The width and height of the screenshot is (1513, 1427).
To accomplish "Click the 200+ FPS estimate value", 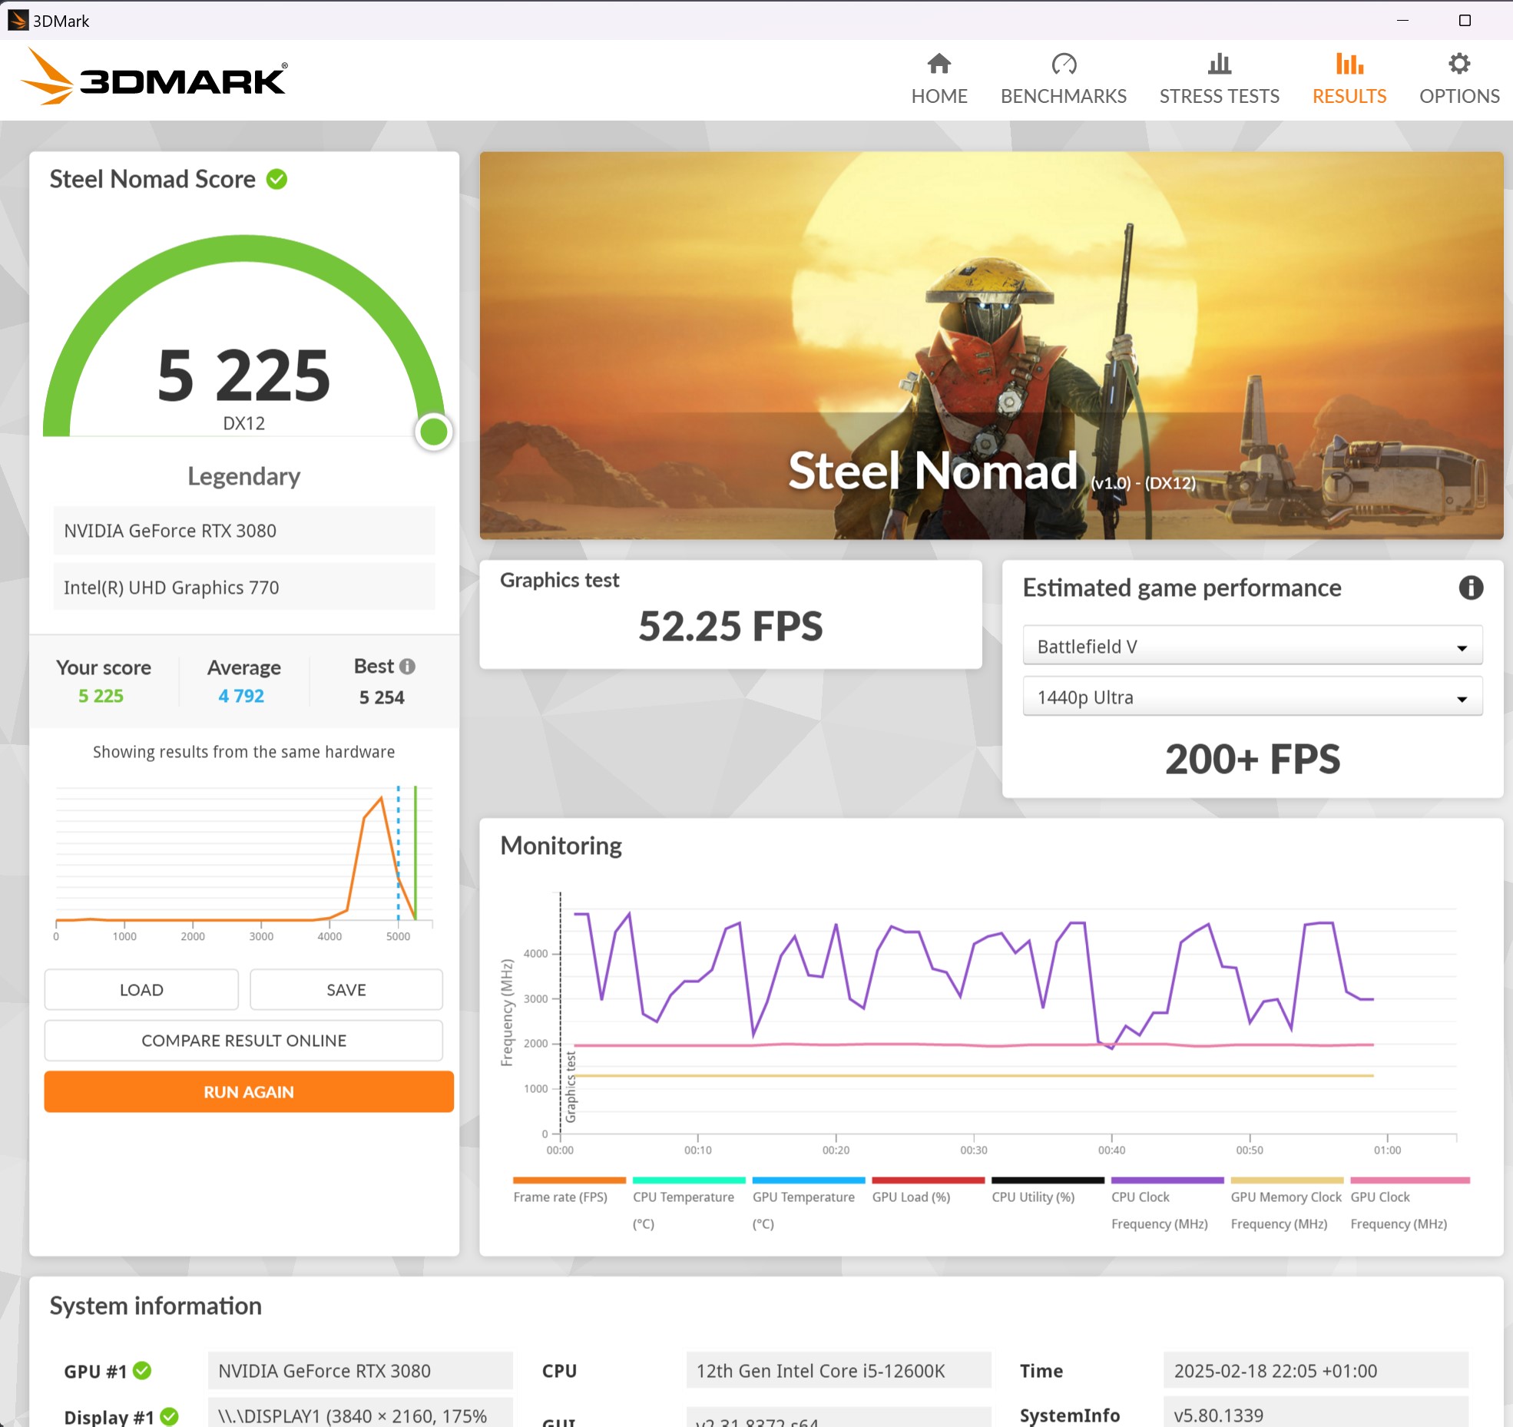I will point(1252,758).
